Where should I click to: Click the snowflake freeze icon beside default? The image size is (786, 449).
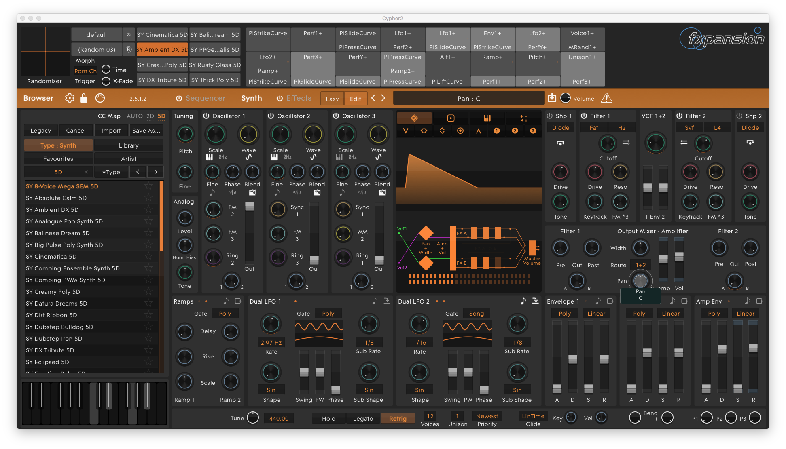129,35
